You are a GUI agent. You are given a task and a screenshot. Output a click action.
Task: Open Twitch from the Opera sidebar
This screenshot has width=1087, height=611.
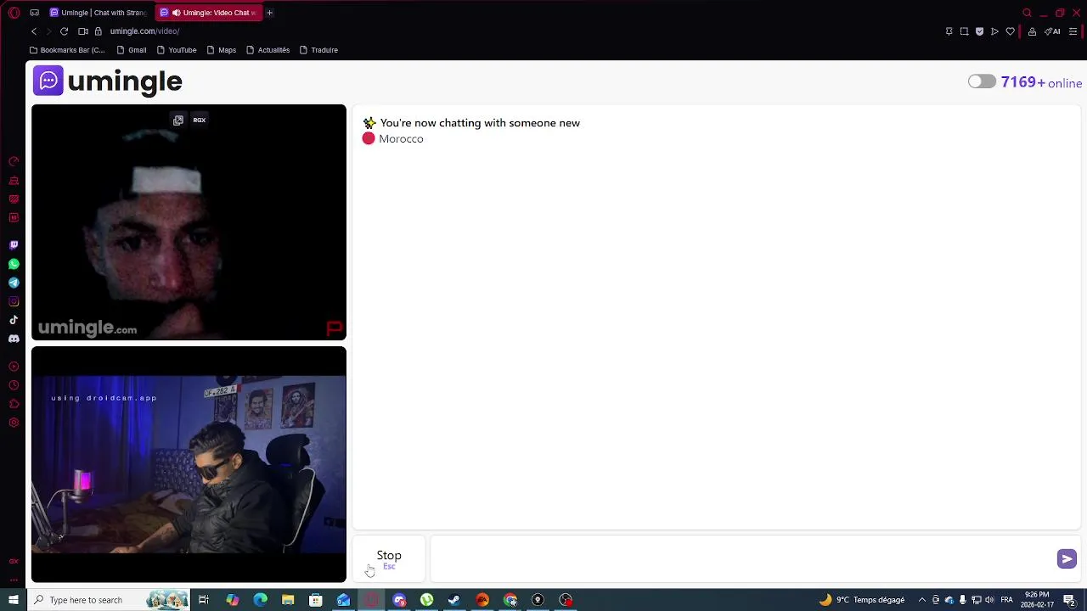pos(14,244)
